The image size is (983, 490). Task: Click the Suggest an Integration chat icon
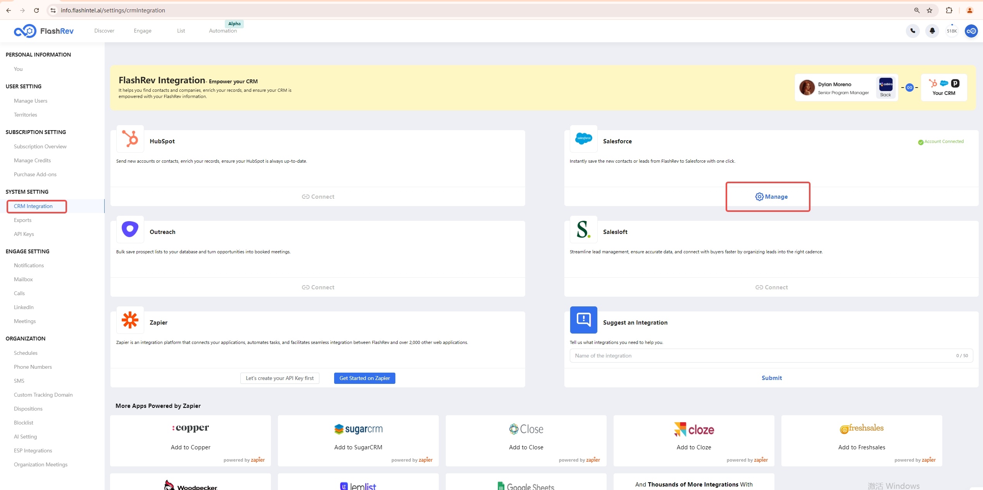pos(583,320)
